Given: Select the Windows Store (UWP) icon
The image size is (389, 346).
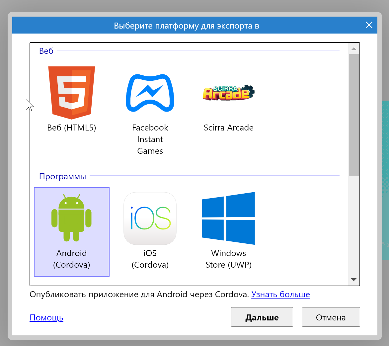Looking at the screenshot, I should pos(228,218).
